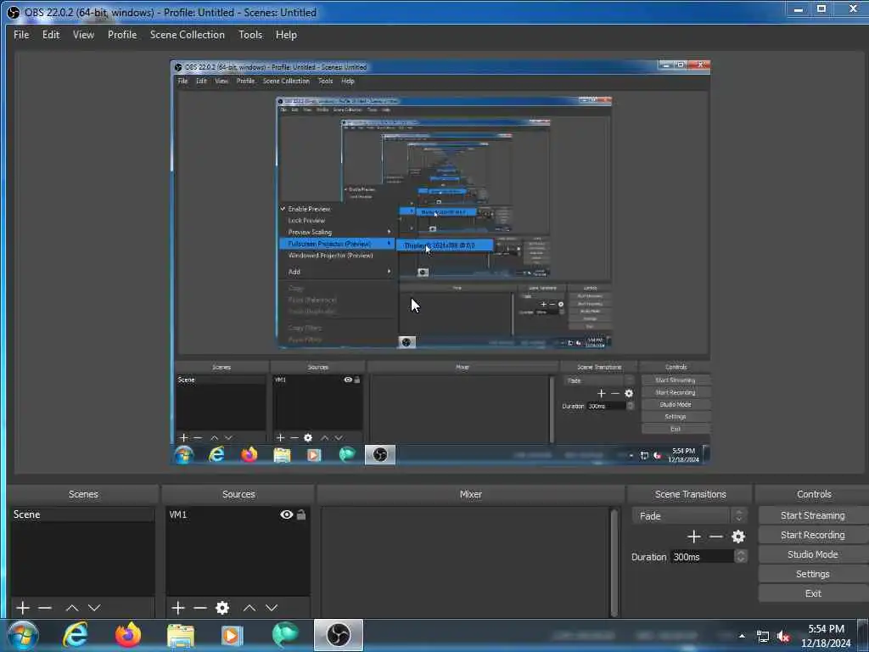
Task: Open source properties gear in Sources panel
Action: [222, 608]
